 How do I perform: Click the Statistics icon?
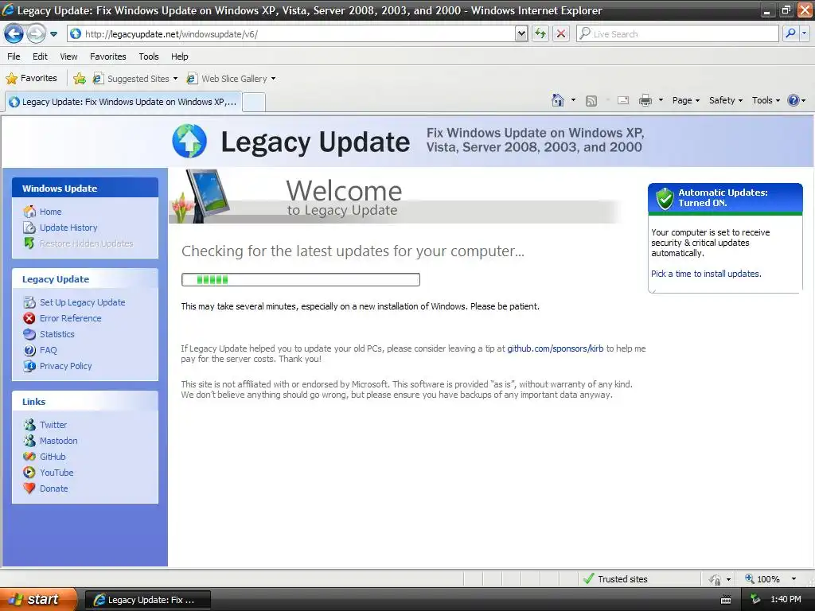(29, 334)
